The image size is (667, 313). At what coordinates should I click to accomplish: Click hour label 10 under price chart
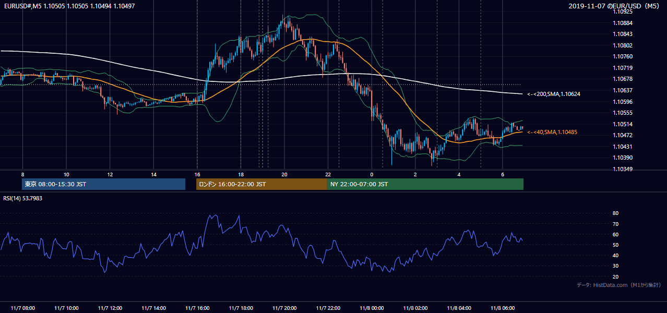[66, 174]
